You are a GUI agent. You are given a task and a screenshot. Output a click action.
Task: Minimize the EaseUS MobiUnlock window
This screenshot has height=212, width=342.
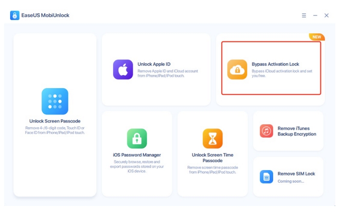point(315,15)
